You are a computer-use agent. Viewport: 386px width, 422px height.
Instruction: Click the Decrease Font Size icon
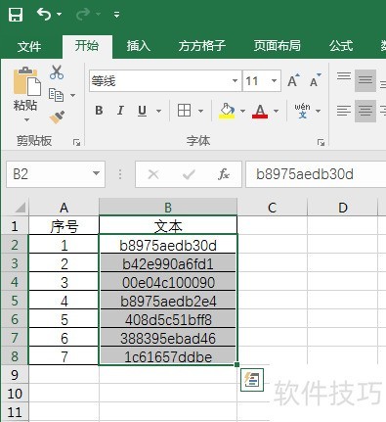pos(315,80)
